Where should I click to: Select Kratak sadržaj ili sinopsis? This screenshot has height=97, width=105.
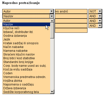[26, 43]
